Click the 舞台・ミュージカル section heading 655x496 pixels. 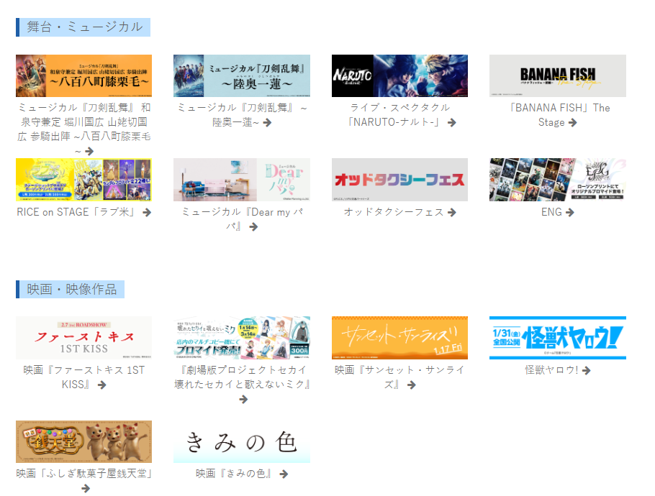[83, 27]
